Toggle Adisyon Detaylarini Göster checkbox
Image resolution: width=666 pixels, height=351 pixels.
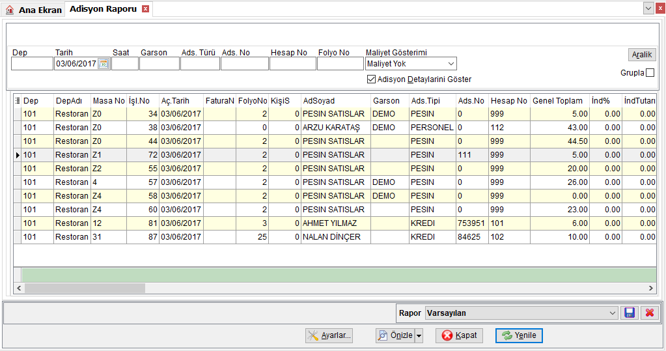tap(371, 79)
